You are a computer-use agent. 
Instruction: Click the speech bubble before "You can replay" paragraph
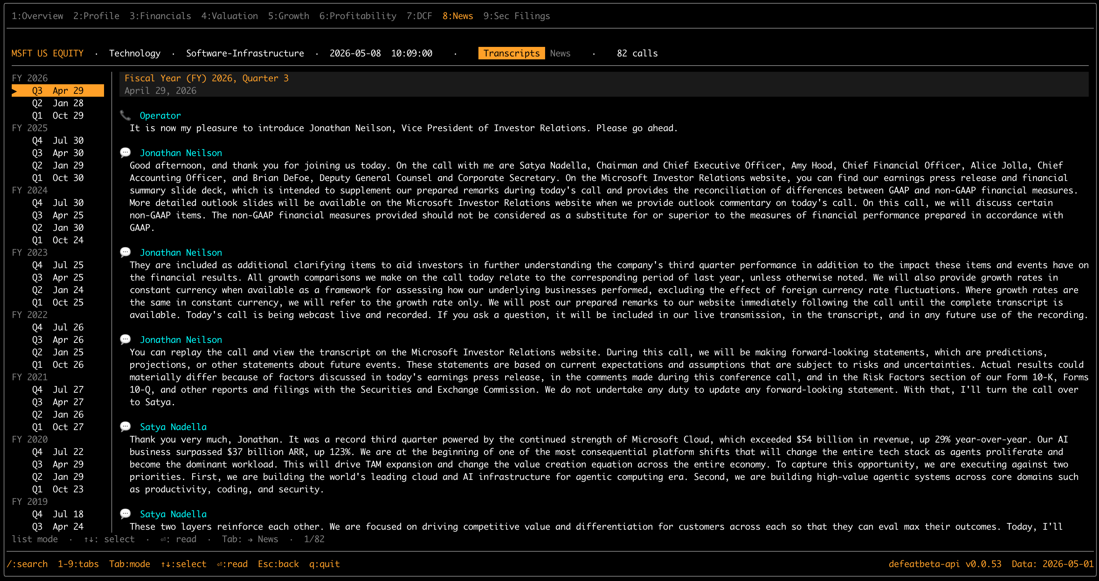point(125,340)
